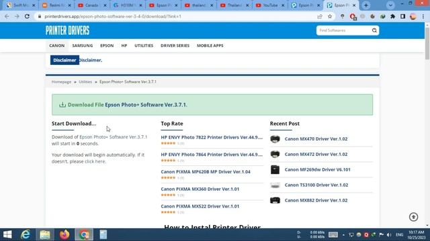430x241 pixels.
Task: Open HP ENVY Photo 7822 Printer Drivers link
Action: pyautogui.click(x=212, y=137)
